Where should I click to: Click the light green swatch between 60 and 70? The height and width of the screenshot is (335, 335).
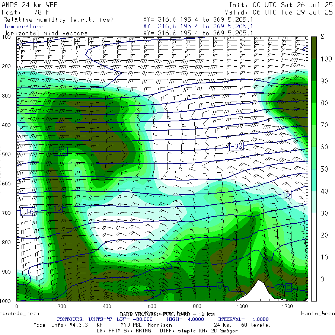pyautogui.click(x=314, y=136)
